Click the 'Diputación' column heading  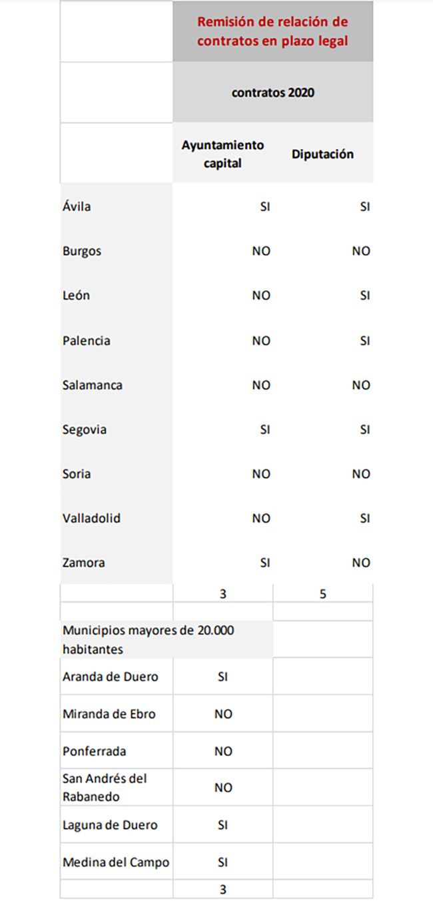[x=322, y=154]
